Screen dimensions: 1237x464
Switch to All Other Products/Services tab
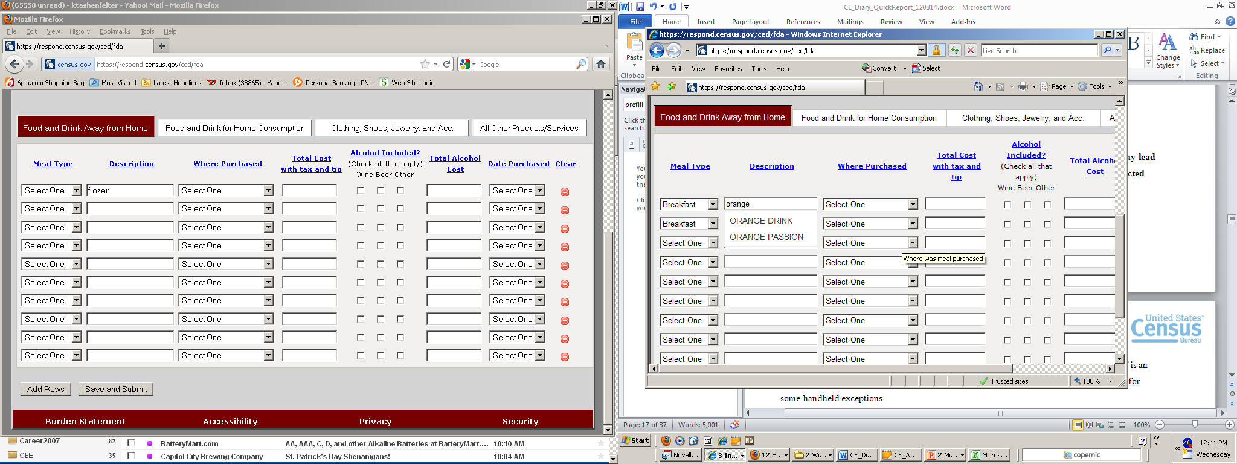[x=529, y=128]
